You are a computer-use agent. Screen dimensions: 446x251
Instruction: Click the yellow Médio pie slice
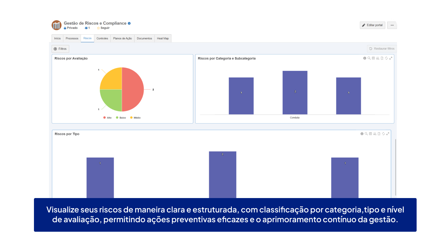point(113,80)
